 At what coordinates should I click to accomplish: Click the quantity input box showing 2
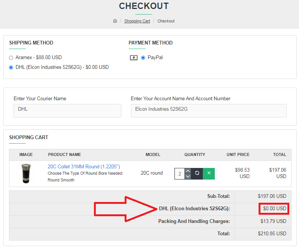180,174
